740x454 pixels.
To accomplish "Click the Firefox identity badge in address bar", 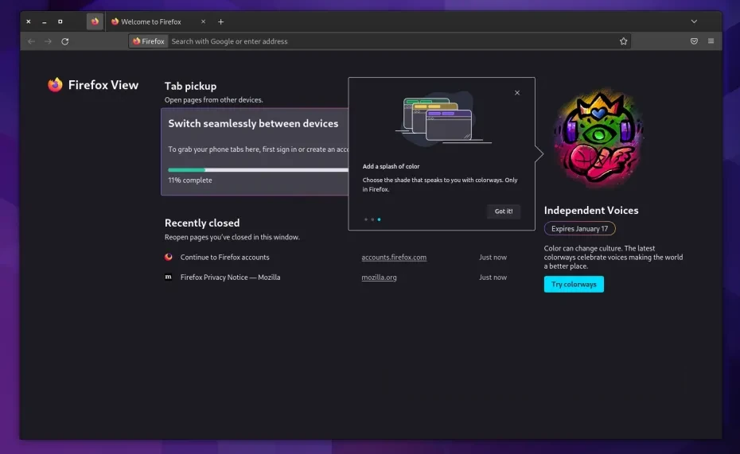I will (149, 41).
